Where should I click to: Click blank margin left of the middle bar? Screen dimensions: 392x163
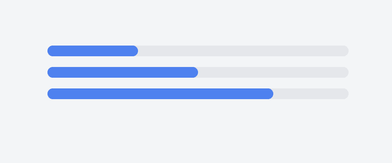(23, 72)
